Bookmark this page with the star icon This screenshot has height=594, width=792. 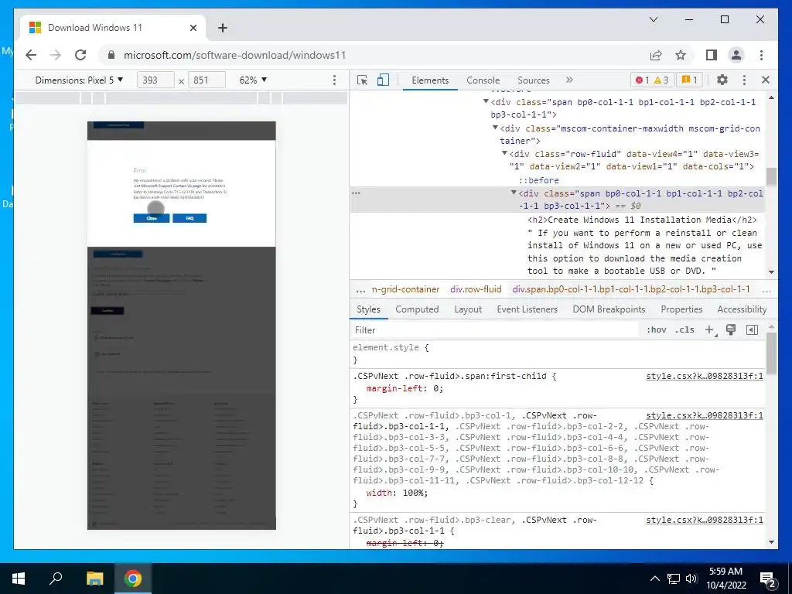coord(681,55)
